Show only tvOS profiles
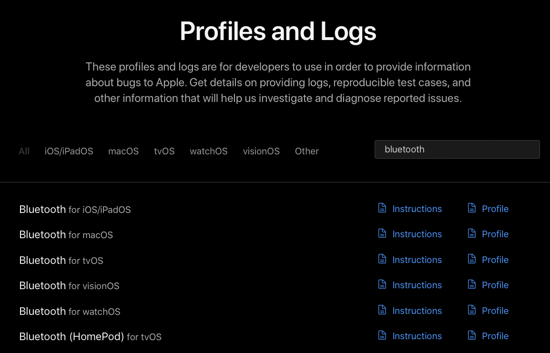This screenshot has width=550, height=353. 164,151
